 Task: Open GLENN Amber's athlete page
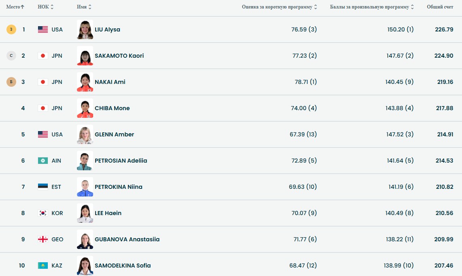[x=114, y=134]
